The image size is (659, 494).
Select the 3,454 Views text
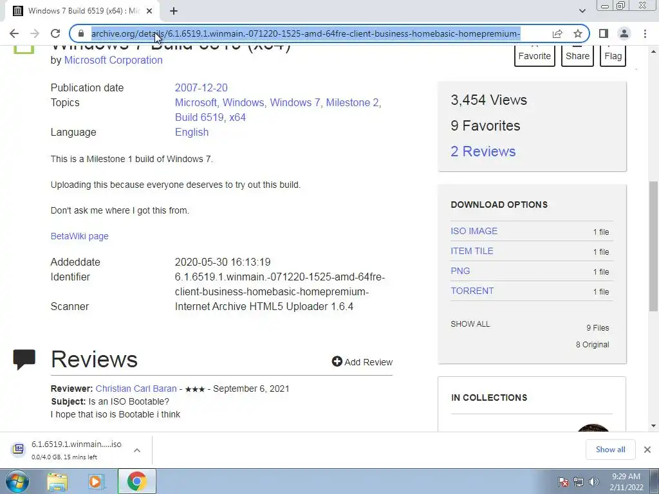489,100
